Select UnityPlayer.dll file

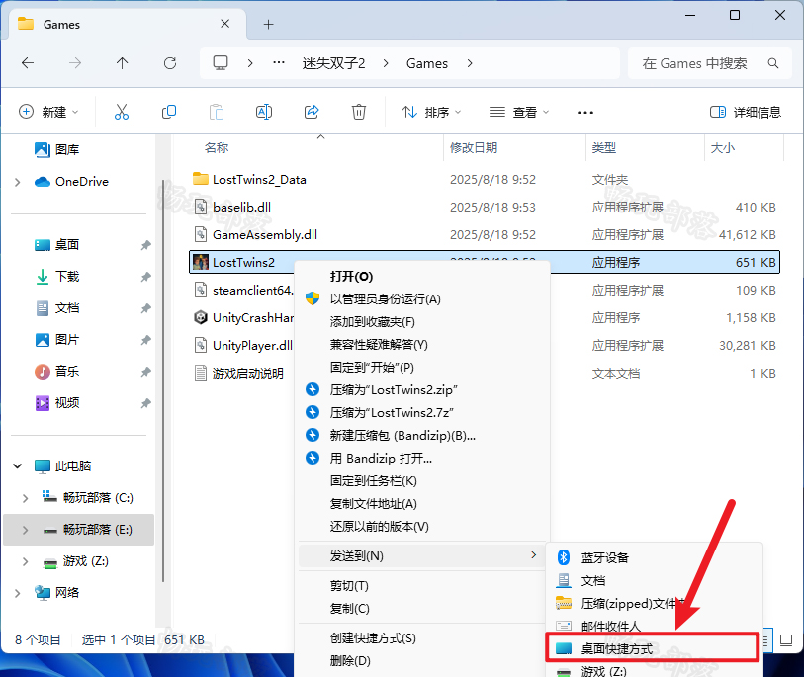(243, 346)
